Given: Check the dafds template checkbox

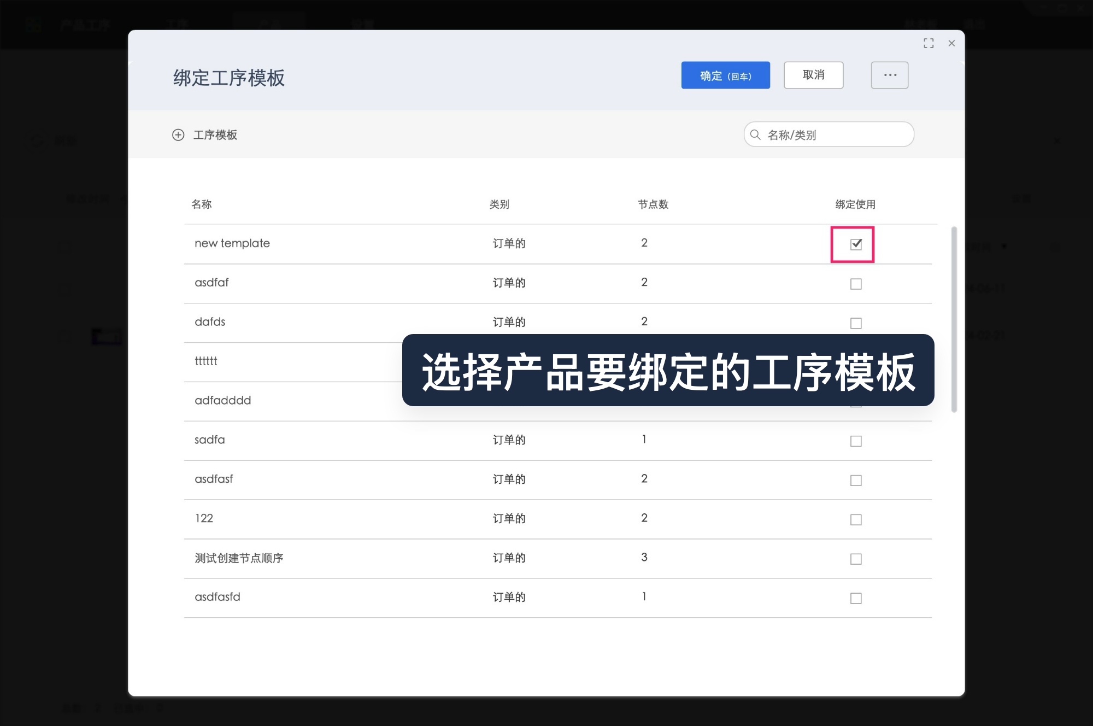Looking at the screenshot, I should tap(855, 323).
